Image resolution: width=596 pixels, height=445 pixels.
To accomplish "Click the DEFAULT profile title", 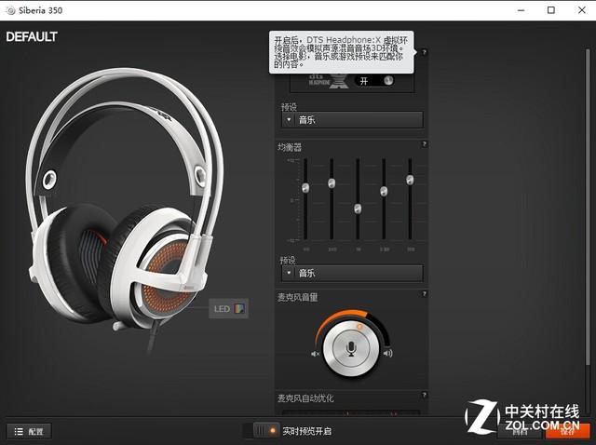I will (x=32, y=37).
